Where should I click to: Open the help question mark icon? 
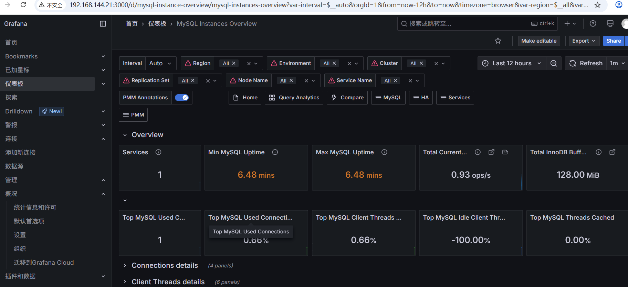pyautogui.click(x=593, y=23)
